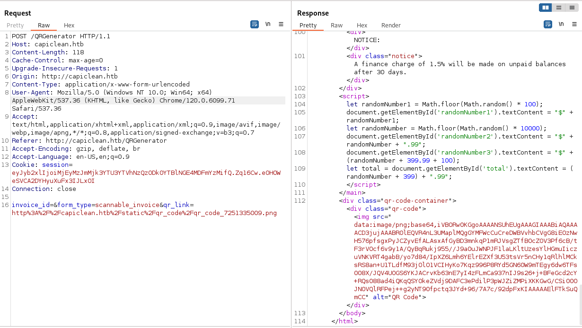Click the invoice_id request body line

point(103,205)
